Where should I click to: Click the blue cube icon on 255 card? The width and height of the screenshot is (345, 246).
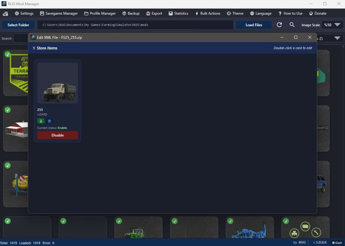click(x=49, y=121)
